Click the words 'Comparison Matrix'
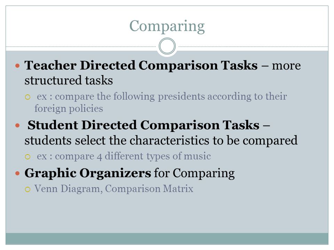 pos(149,189)
